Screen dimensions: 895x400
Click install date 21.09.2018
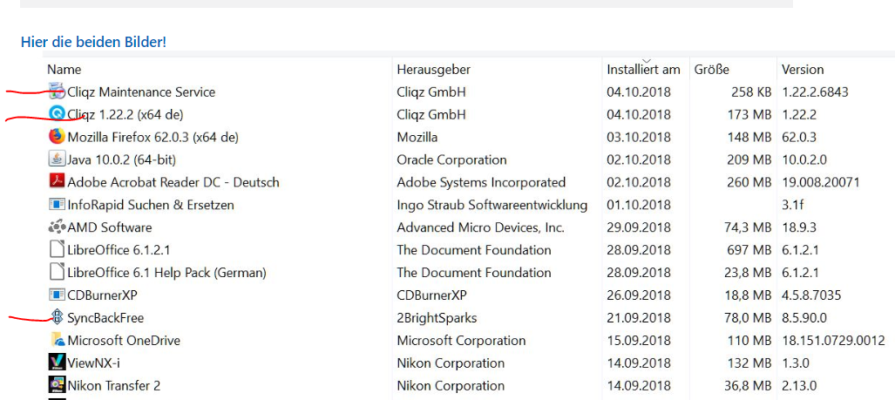[x=639, y=318]
